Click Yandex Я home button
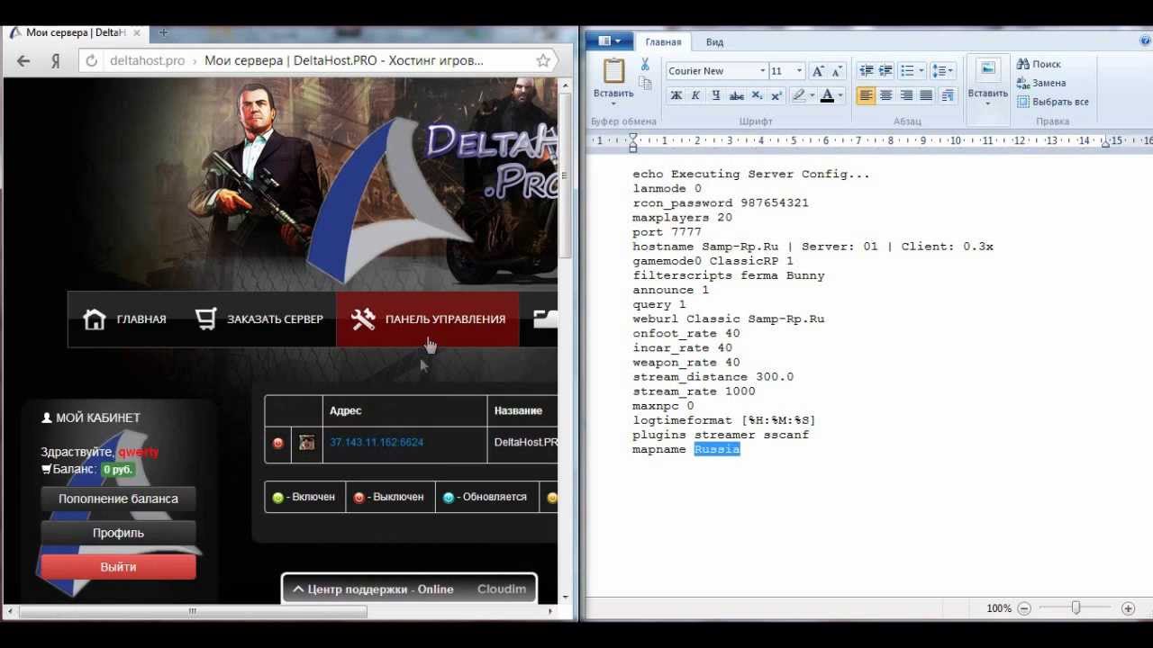 (56, 61)
